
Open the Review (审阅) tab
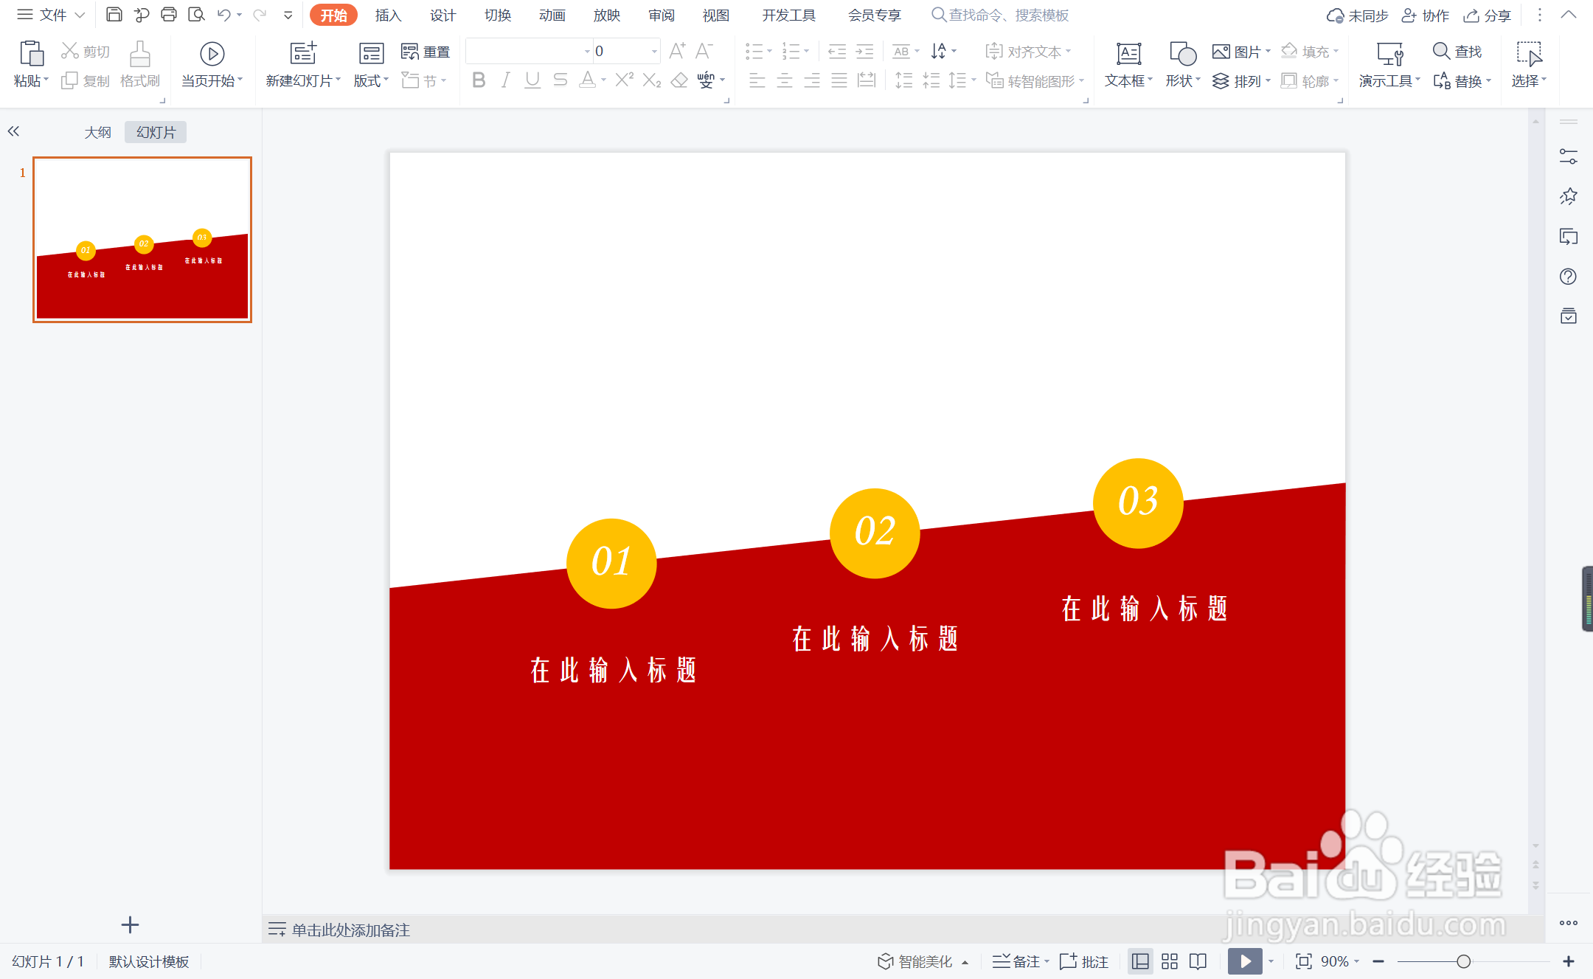[662, 15]
